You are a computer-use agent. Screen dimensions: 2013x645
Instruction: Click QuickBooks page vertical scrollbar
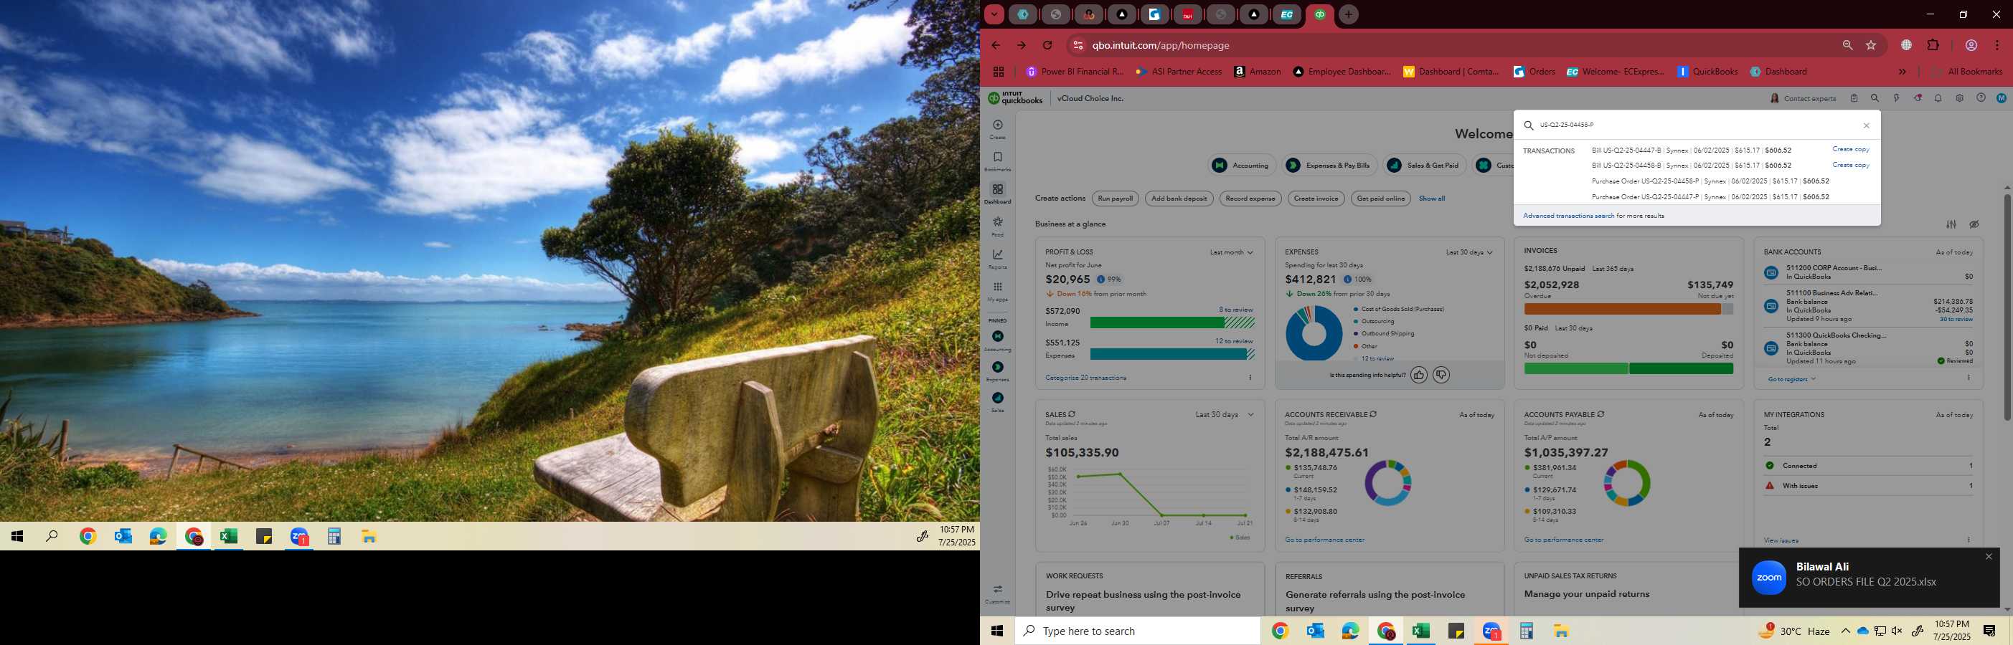tap(2006, 306)
